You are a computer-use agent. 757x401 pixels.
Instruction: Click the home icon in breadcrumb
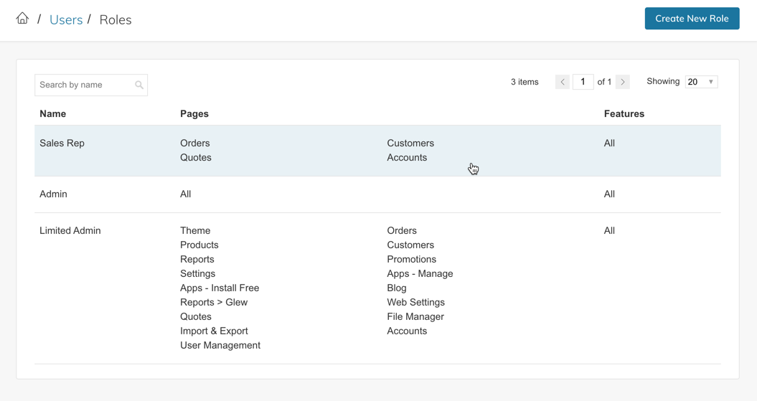(22, 19)
